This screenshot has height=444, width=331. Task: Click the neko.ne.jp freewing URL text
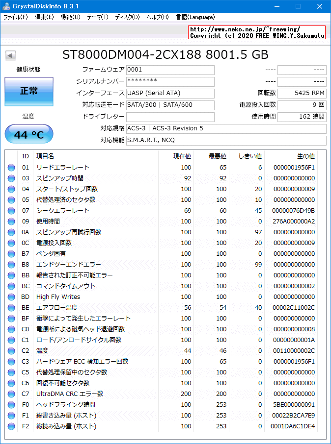click(245, 29)
